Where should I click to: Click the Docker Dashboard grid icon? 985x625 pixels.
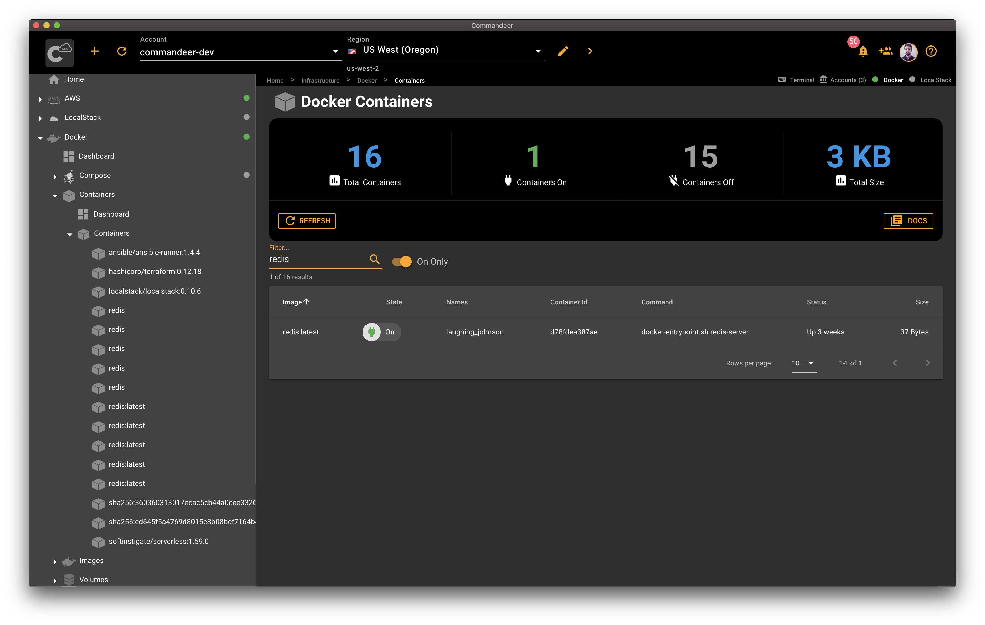(68, 157)
